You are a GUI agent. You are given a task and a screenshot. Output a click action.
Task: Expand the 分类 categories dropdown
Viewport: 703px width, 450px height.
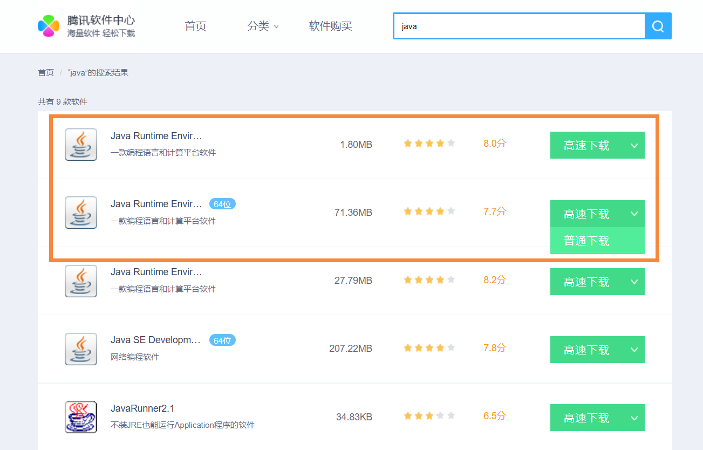(x=263, y=26)
